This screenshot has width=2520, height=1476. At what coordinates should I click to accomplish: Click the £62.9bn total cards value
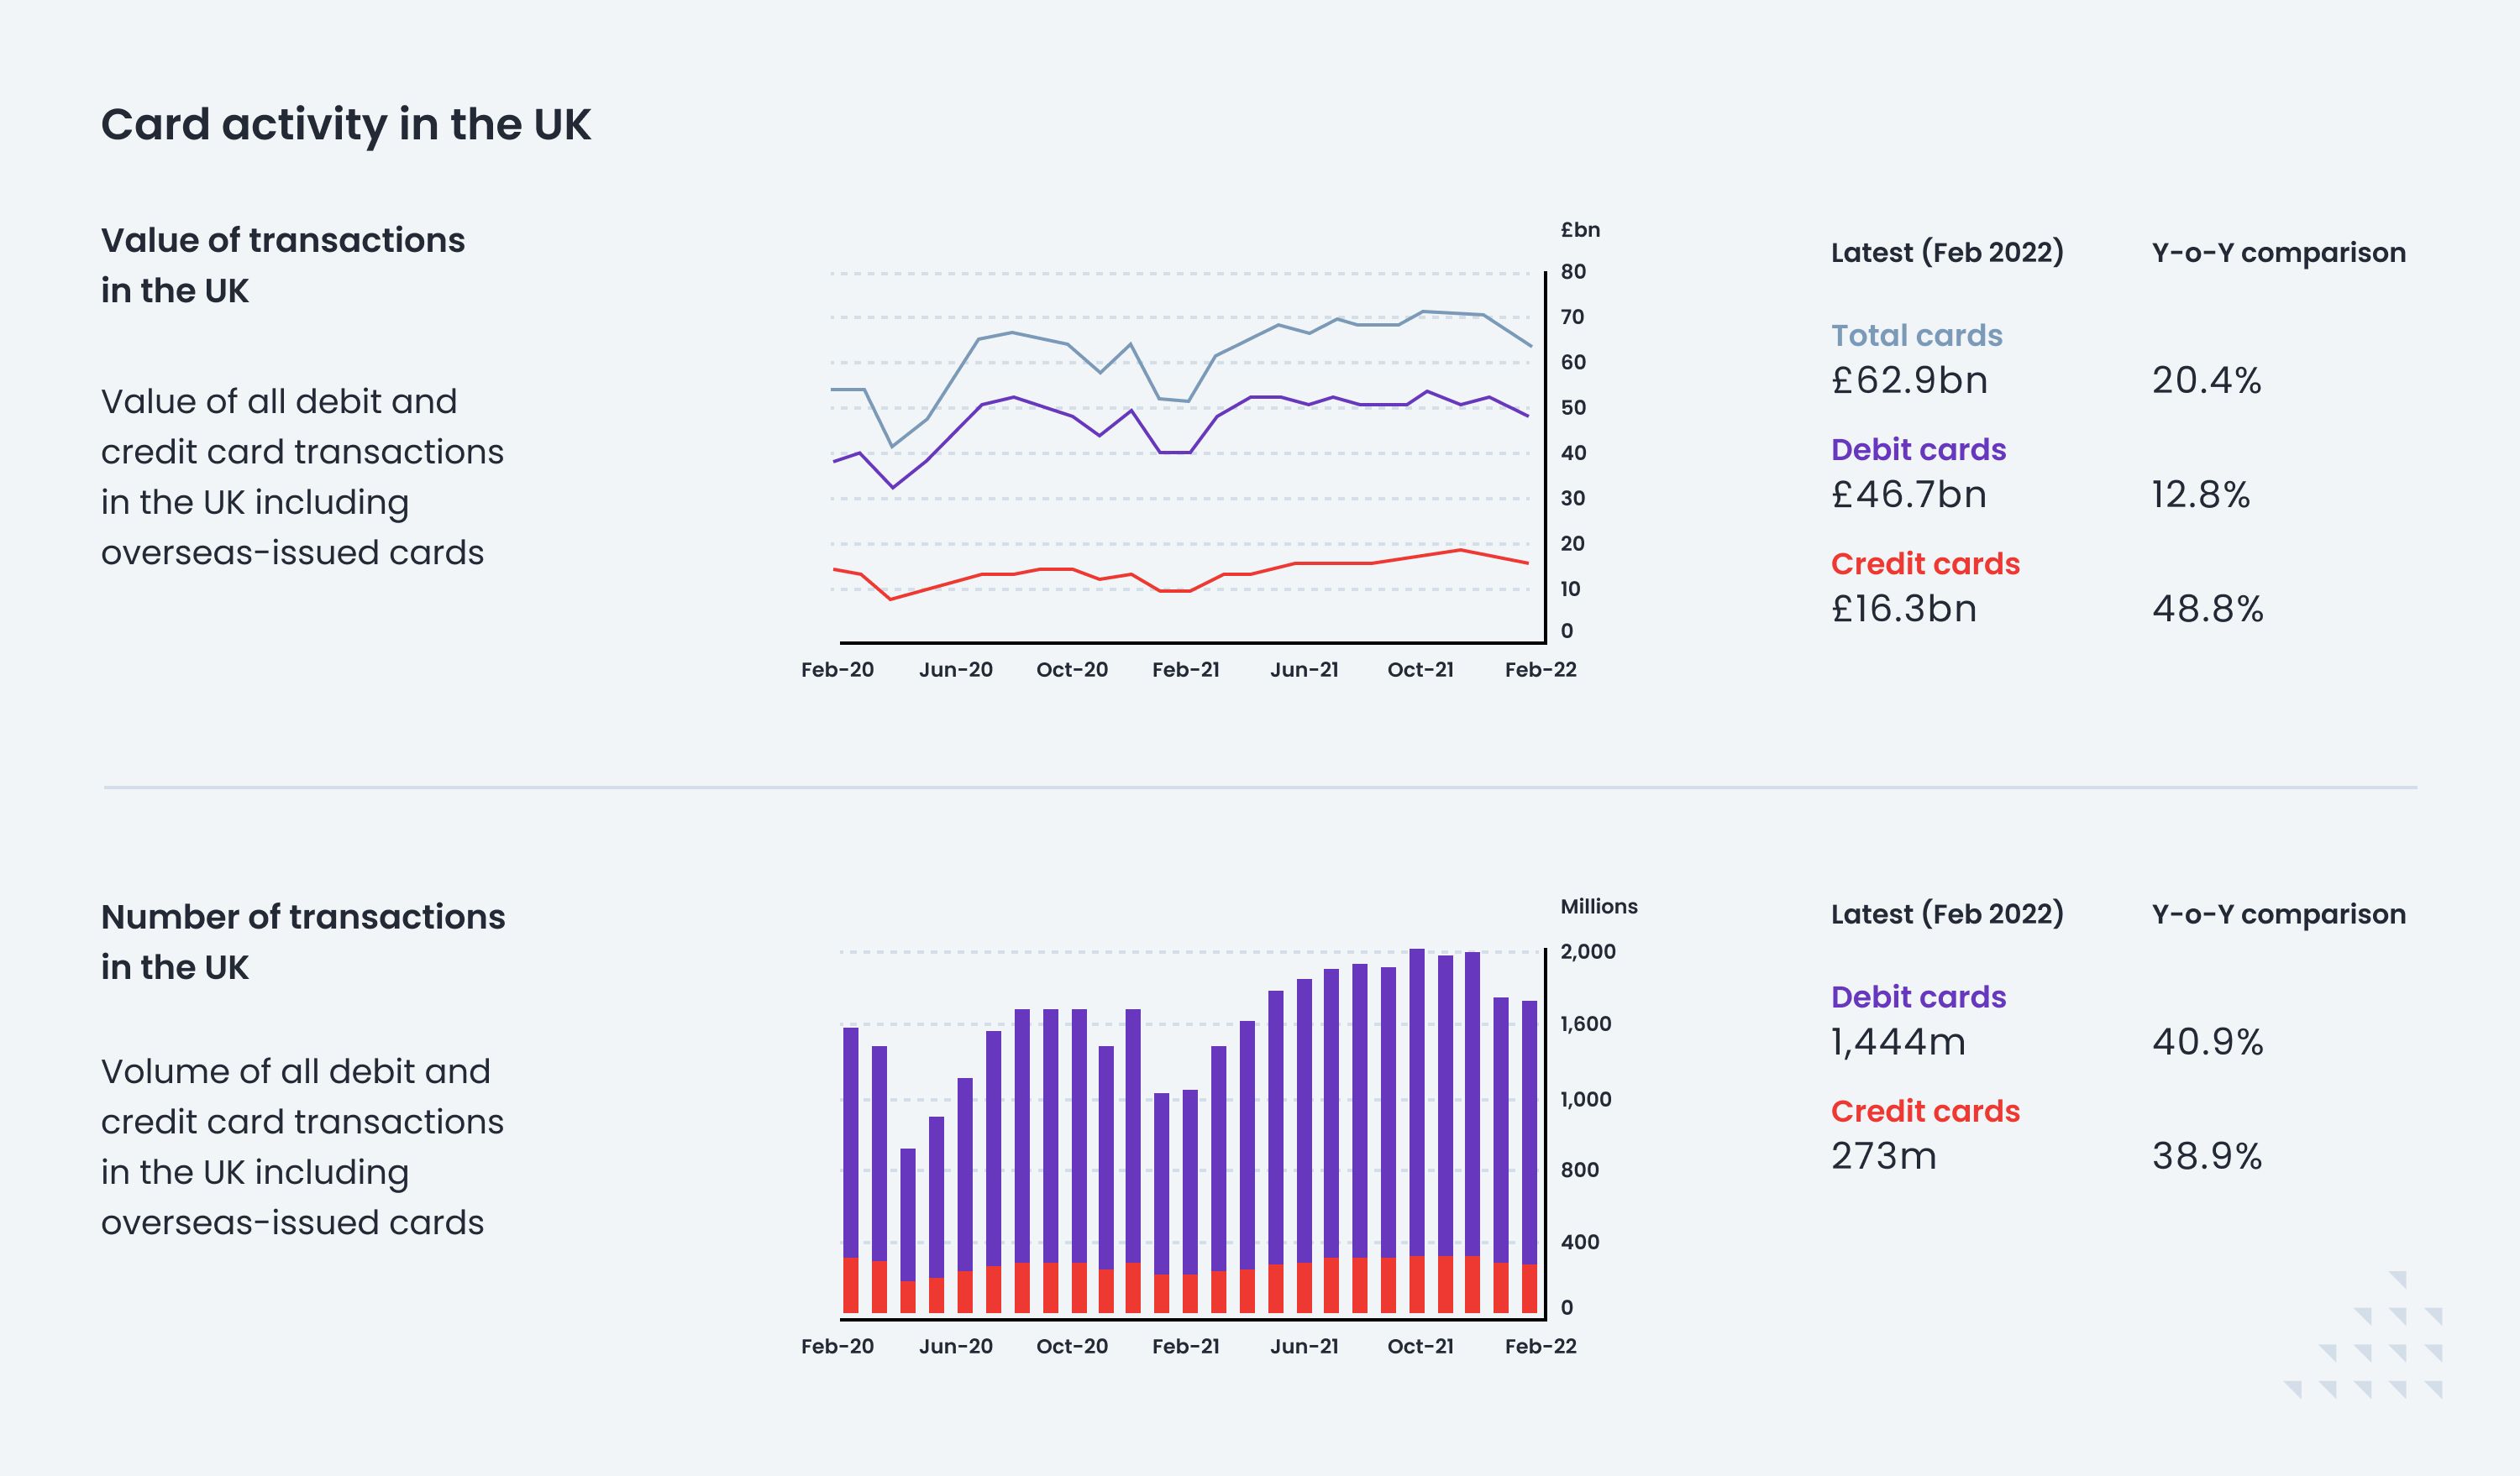point(1909,380)
